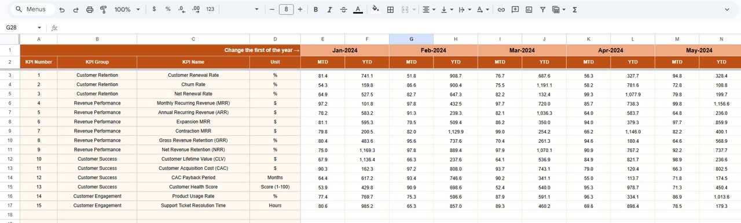Image resolution: width=741 pixels, height=223 pixels.
Task: Click the KPI Name header cell
Action: click(193, 62)
